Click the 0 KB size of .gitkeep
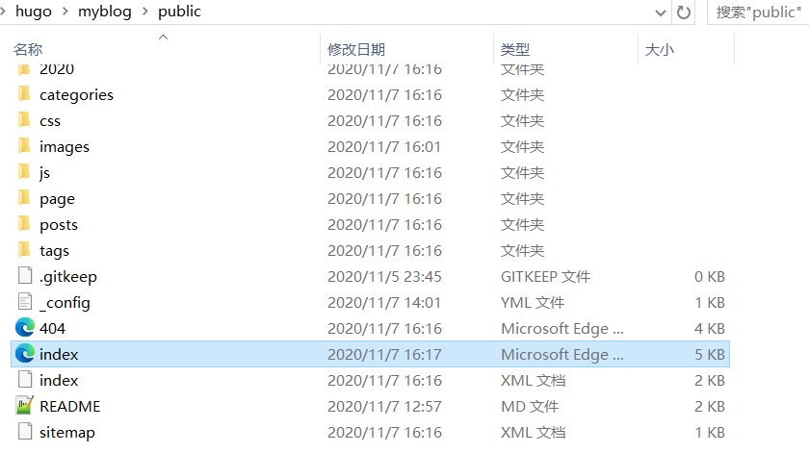Screen dimensions: 809x453 point(710,277)
